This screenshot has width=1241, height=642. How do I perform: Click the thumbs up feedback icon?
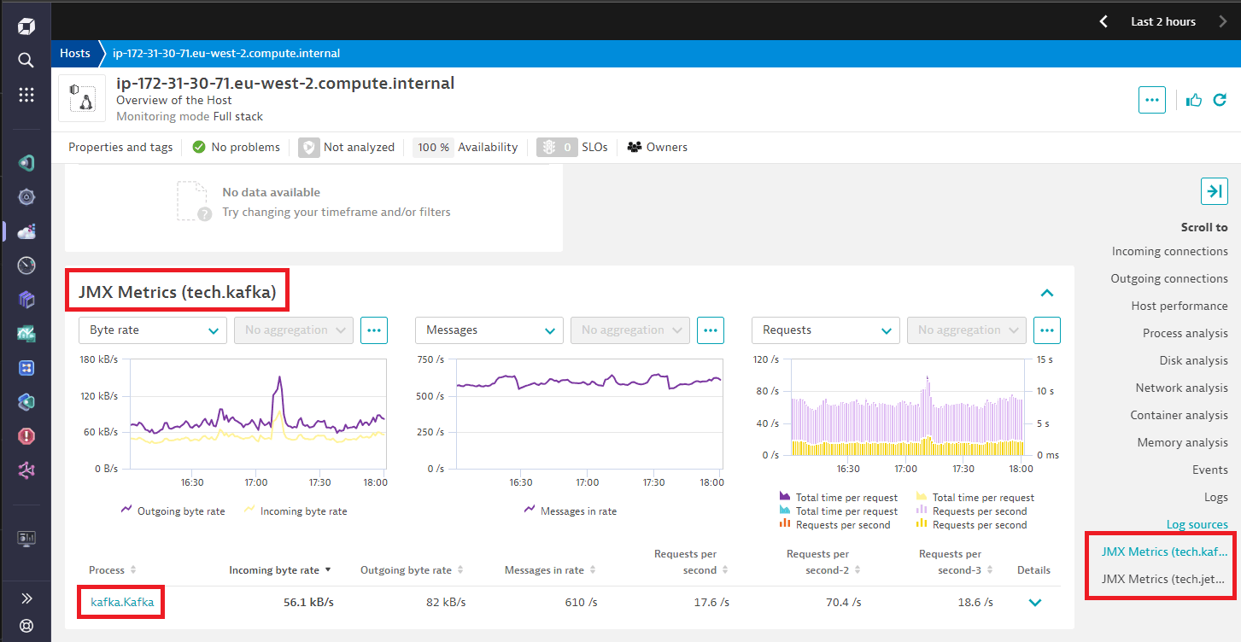[x=1194, y=100]
